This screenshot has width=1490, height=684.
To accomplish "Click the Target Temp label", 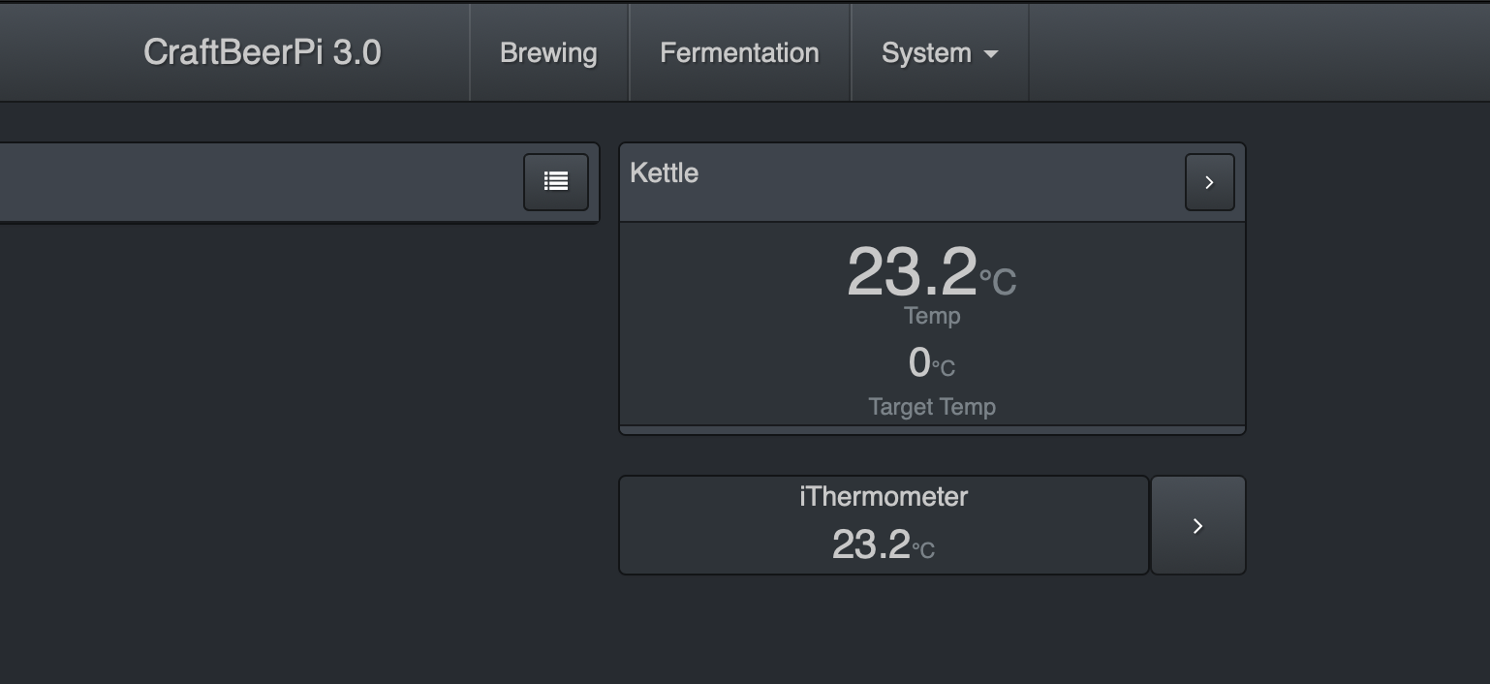I will coord(931,407).
